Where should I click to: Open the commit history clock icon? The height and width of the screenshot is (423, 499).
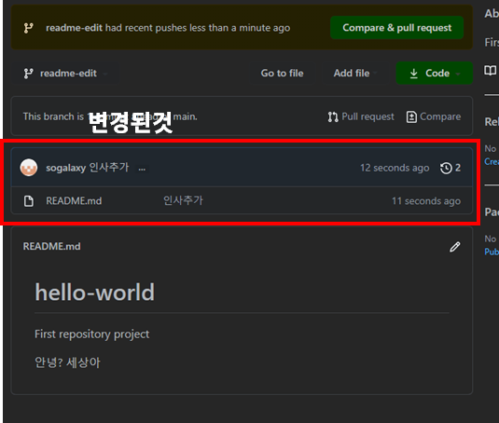click(x=446, y=168)
